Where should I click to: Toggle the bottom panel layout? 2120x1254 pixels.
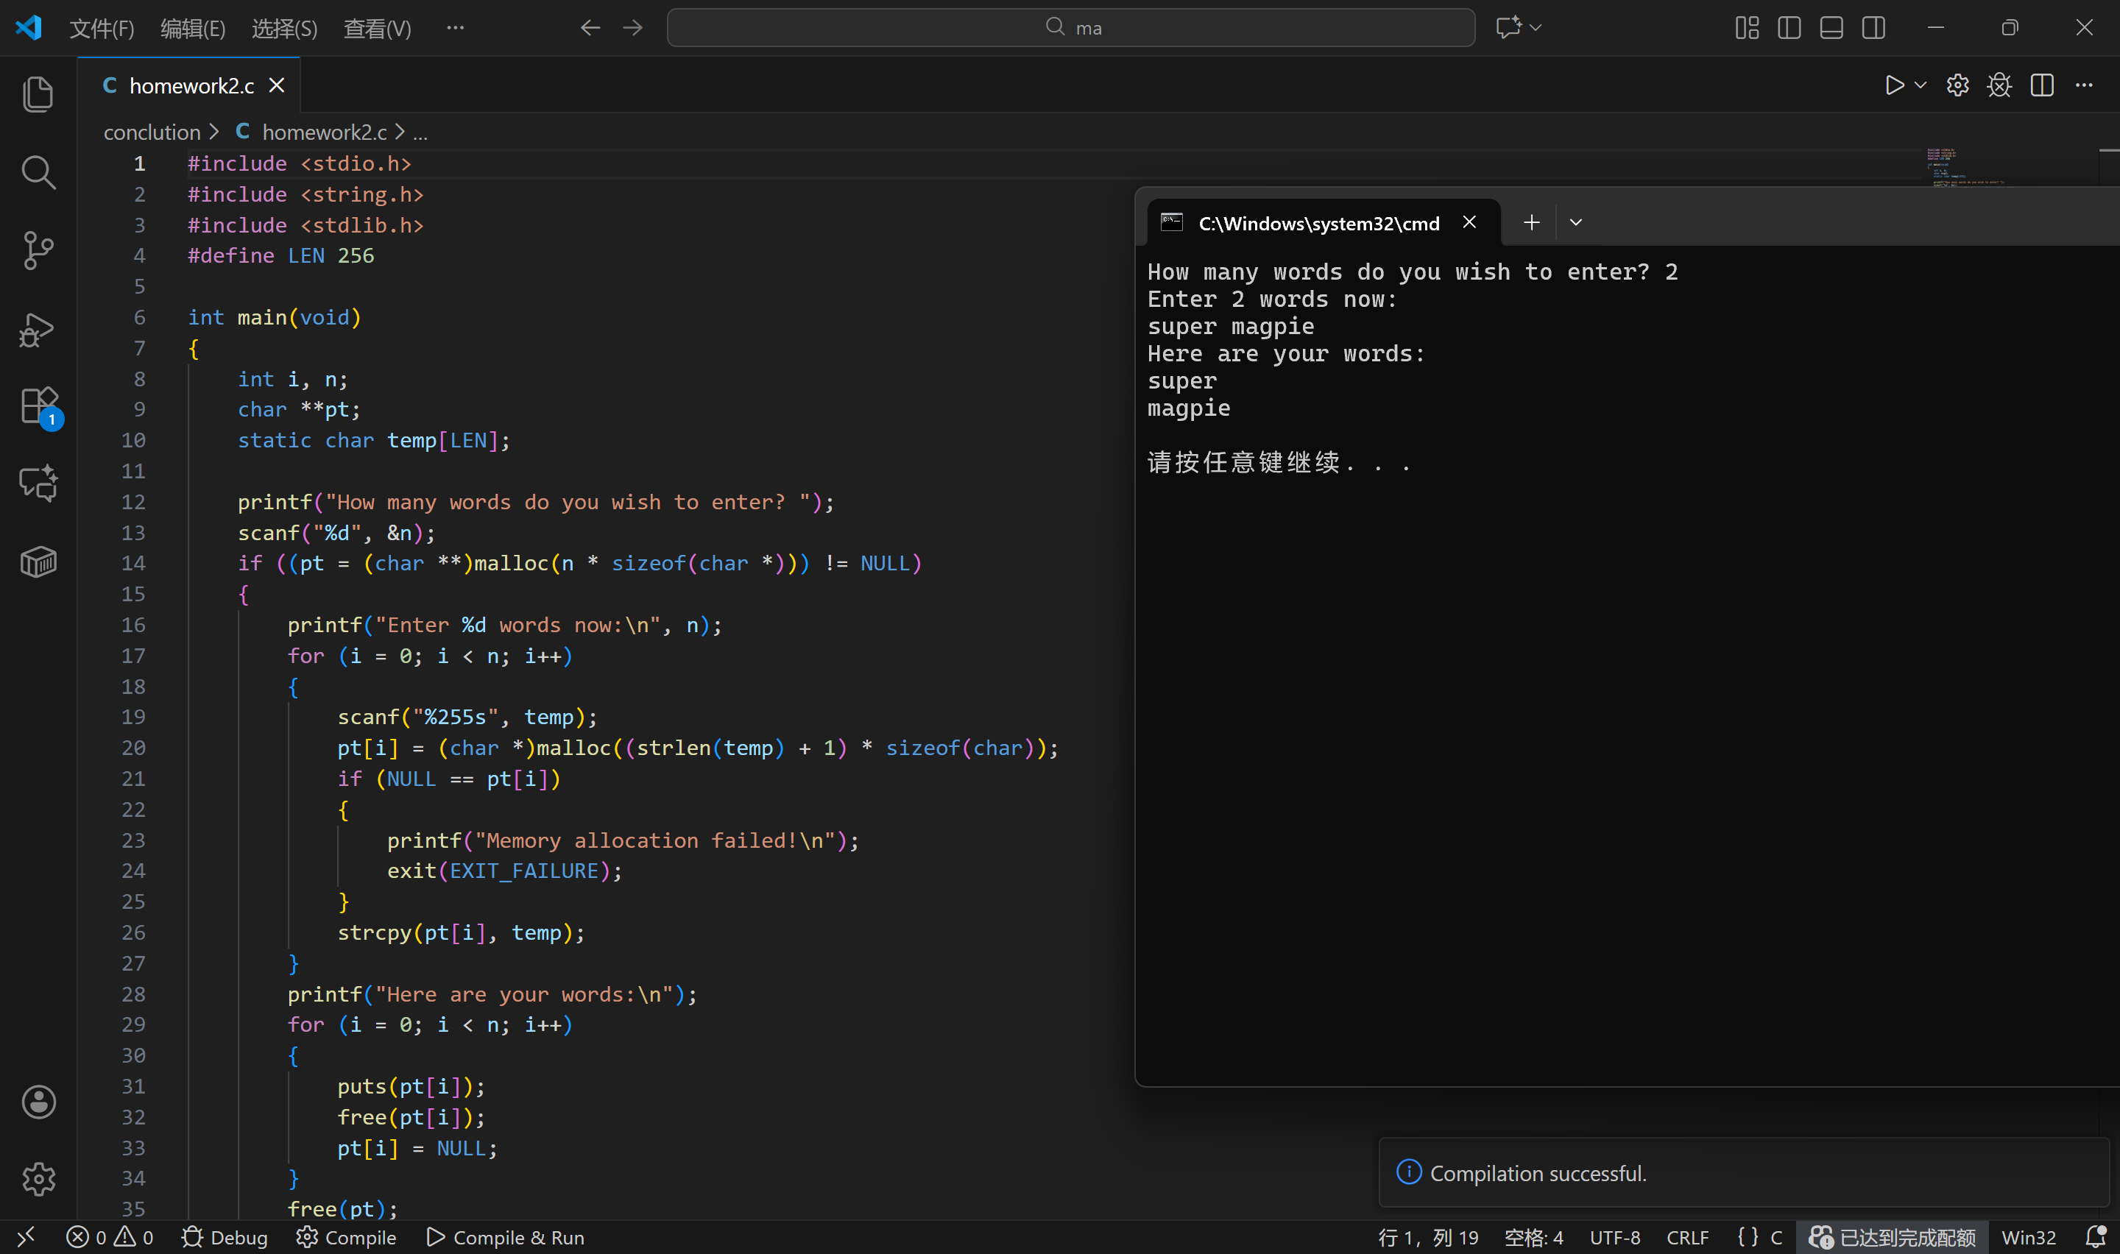point(1831,28)
